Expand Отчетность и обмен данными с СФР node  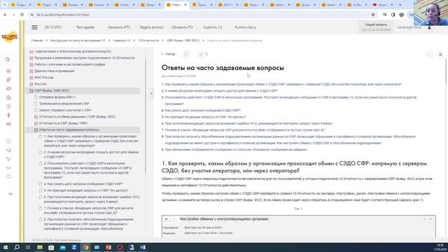[36, 117]
